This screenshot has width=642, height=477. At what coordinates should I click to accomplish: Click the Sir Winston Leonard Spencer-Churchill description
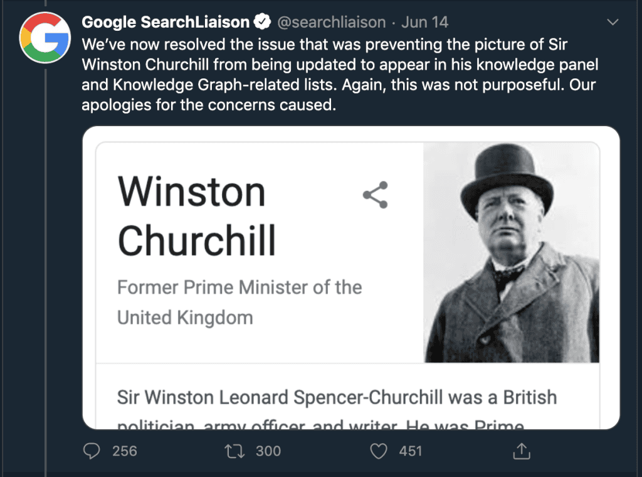pos(337,397)
